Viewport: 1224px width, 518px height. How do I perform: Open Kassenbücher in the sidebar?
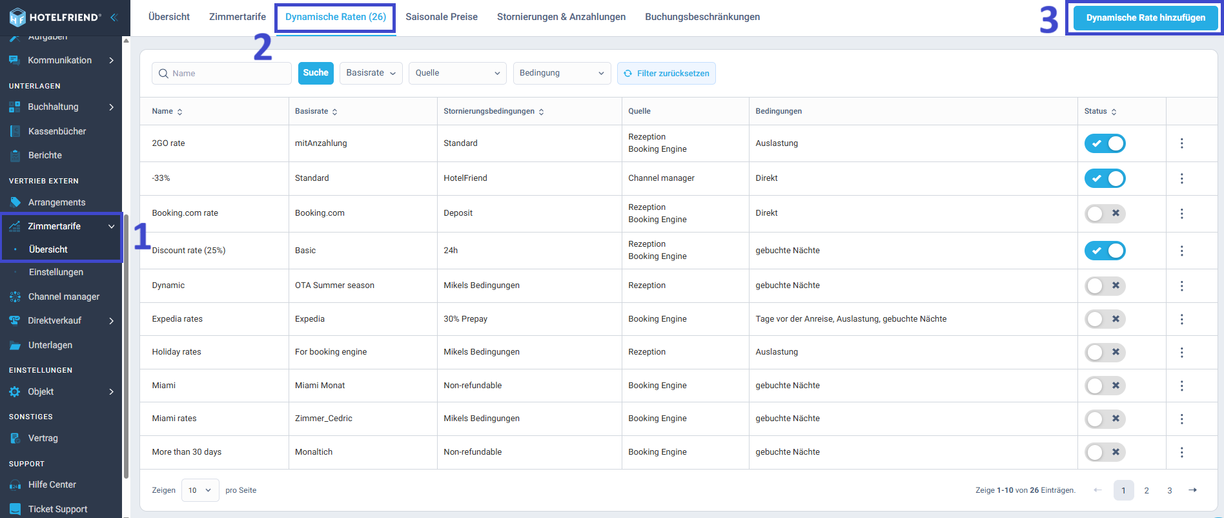point(57,131)
